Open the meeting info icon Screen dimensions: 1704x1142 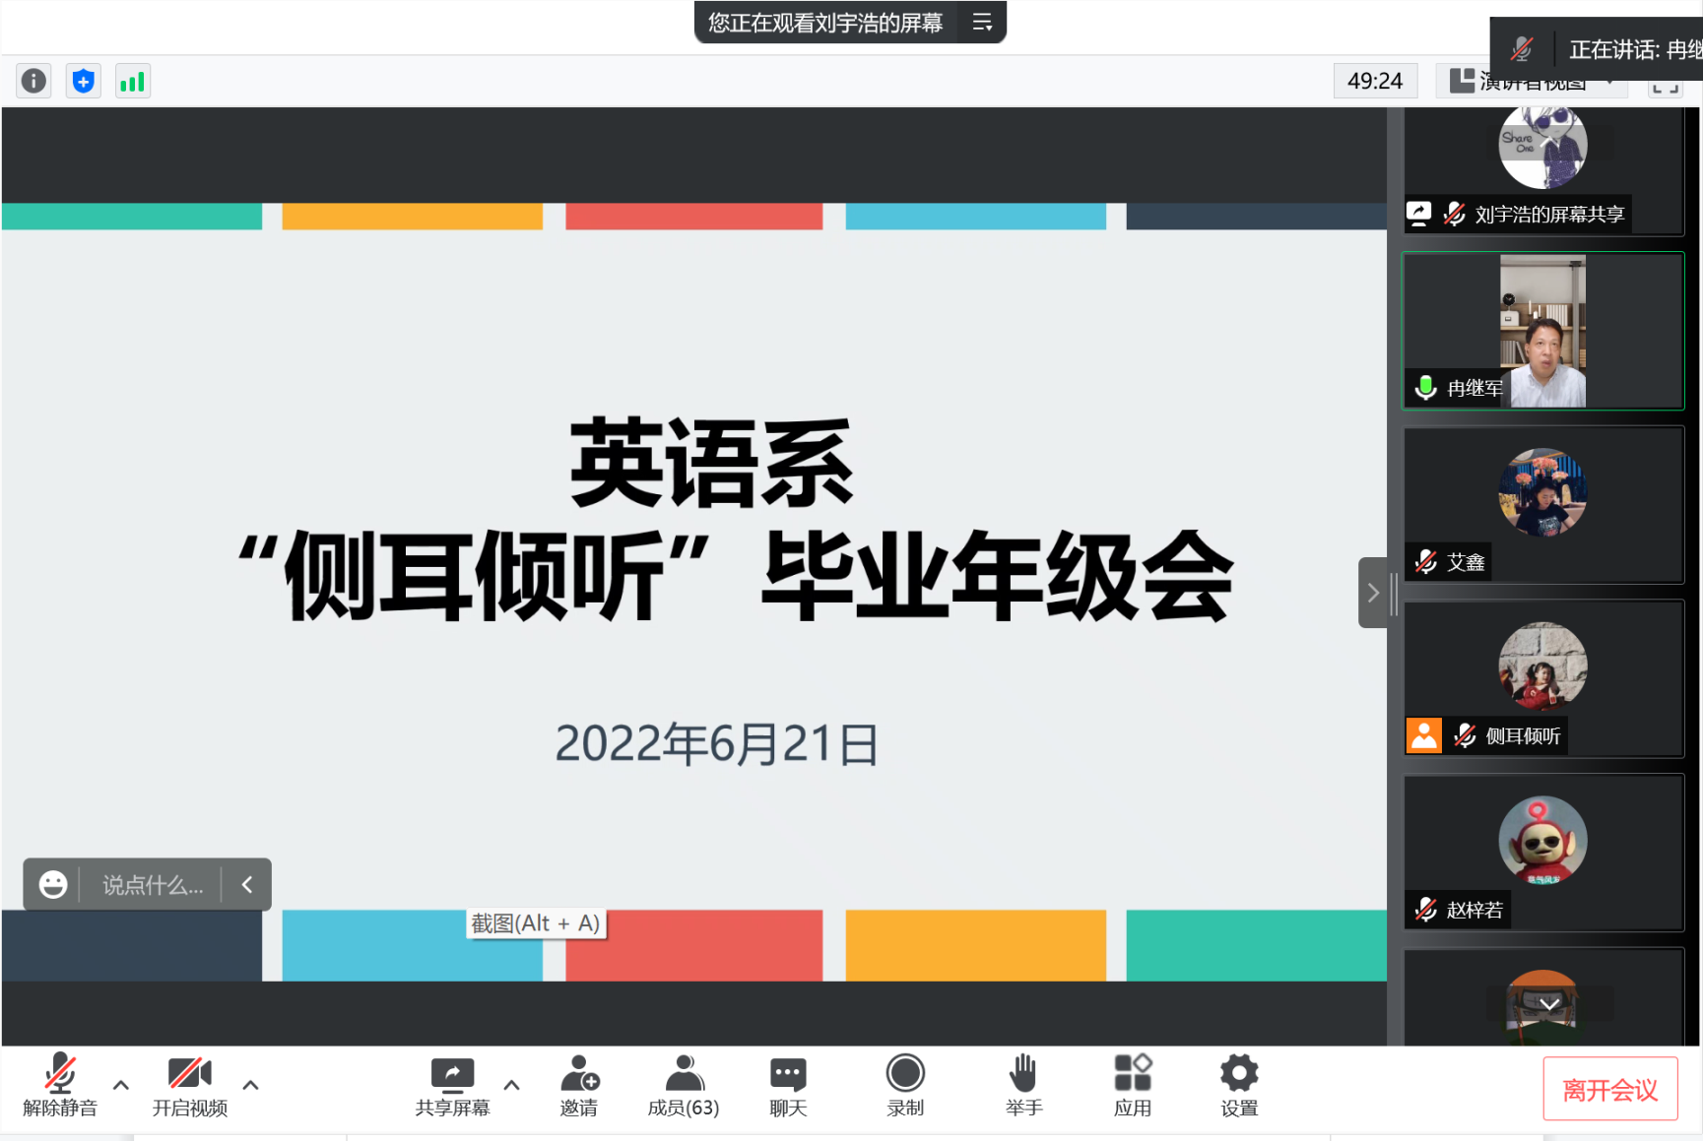pyautogui.click(x=33, y=81)
